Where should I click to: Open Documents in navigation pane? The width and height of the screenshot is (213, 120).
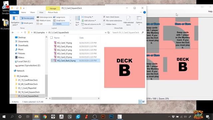tap(23, 41)
